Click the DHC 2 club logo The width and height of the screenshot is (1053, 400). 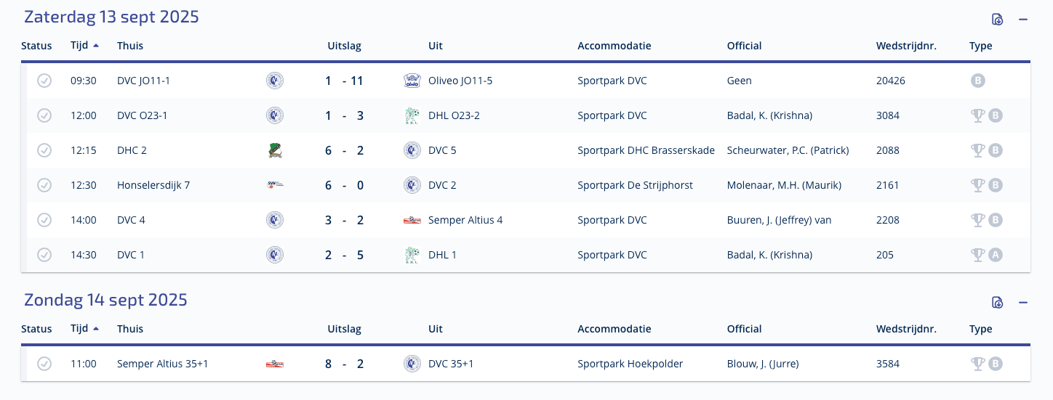click(275, 150)
